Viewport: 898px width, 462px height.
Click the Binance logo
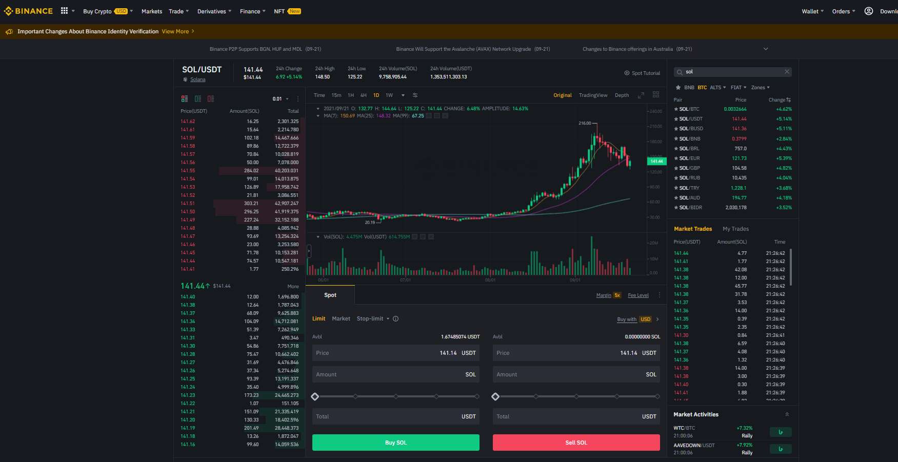point(28,11)
